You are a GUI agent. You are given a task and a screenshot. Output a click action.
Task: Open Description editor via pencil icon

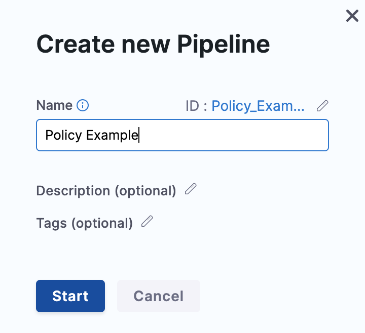click(191, 189)
